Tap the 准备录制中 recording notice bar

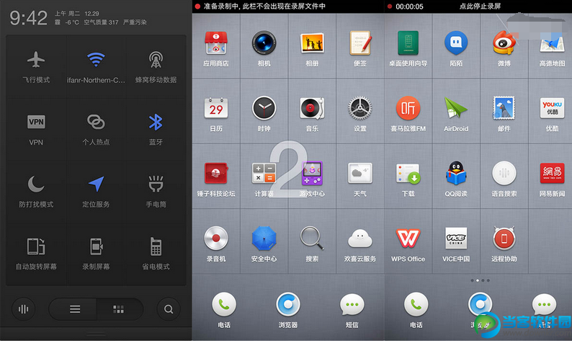click(x=288, y=6)
